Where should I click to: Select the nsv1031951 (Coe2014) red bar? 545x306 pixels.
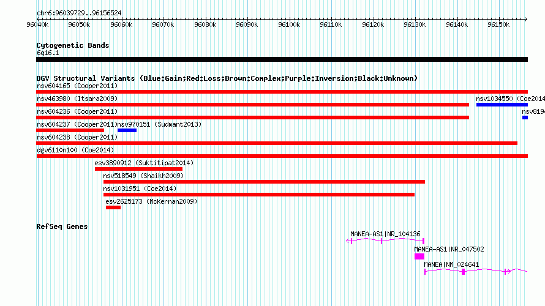click(x=259, y=195)
